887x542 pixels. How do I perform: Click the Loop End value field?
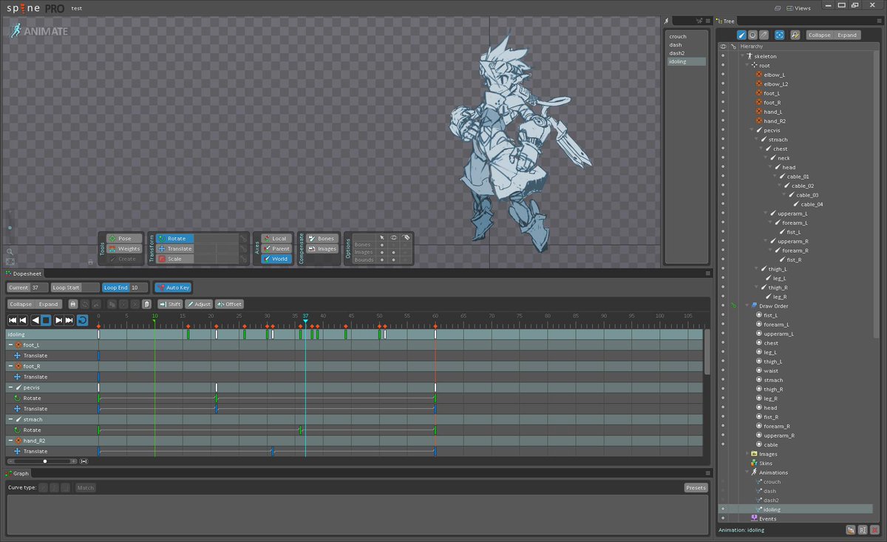click(x=138, y=288)
